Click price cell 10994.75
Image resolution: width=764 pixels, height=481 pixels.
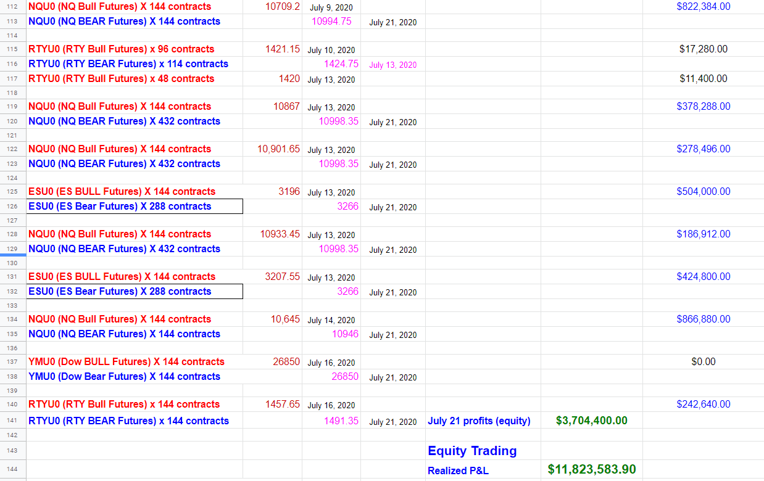tap(331, 22)
